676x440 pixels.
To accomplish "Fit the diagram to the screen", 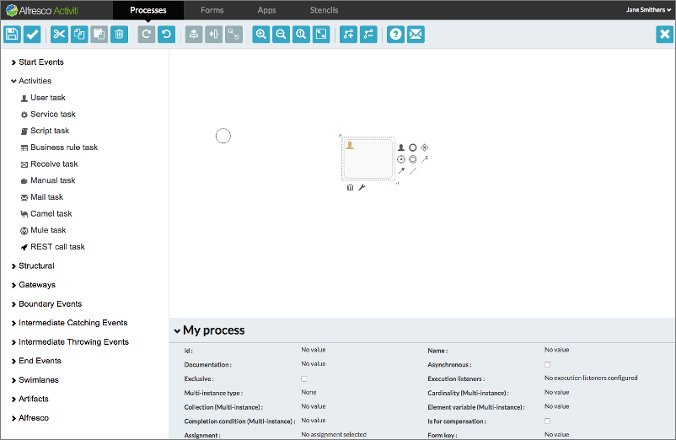I will [x=321, y=35].
